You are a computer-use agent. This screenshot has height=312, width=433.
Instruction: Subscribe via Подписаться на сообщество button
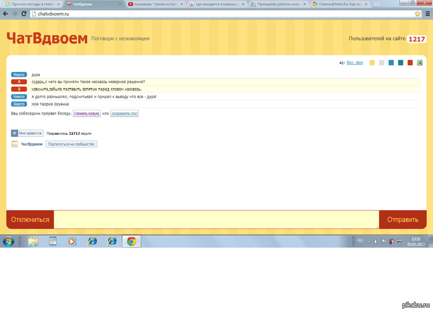click(x=71, y=144)
